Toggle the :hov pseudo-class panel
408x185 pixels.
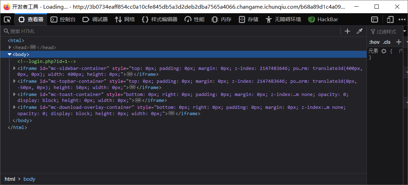(374, 42)
